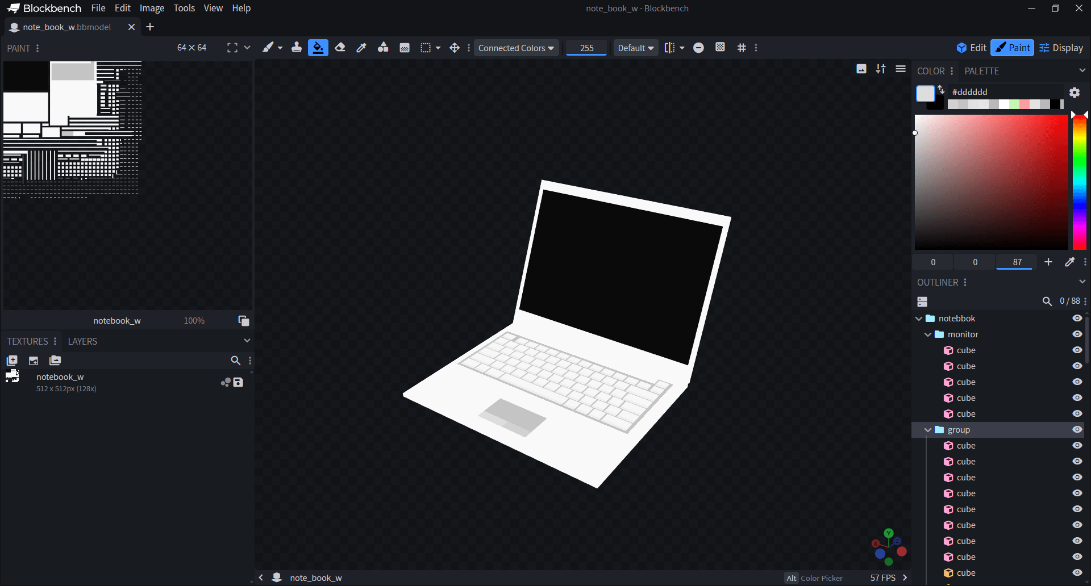1091x586 pixels.
Task: Select the Move Layer tool
Action: click(x=455, y=48)
